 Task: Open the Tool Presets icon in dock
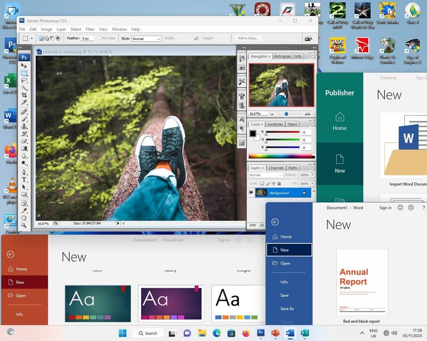pyautogui.click(x=241, y=82)
